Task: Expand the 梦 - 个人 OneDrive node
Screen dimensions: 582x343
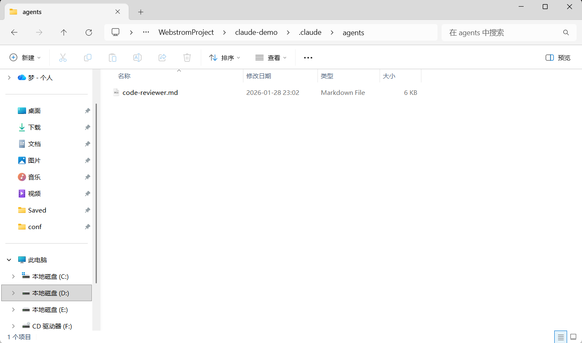Action: click(x=9, y=77)
